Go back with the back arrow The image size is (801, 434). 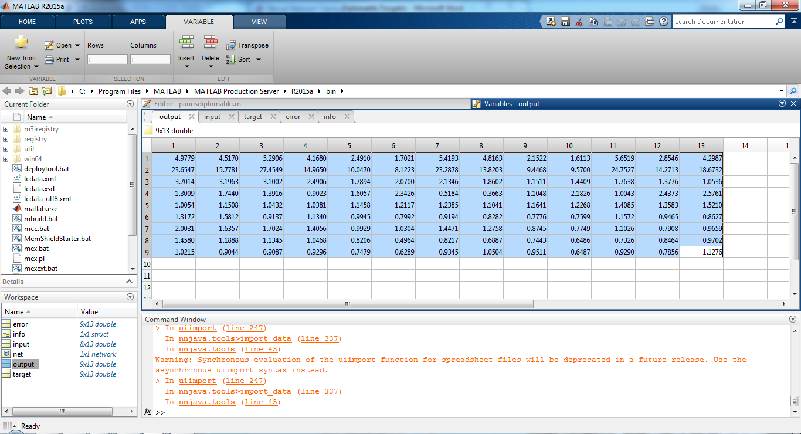coord(7,91)
